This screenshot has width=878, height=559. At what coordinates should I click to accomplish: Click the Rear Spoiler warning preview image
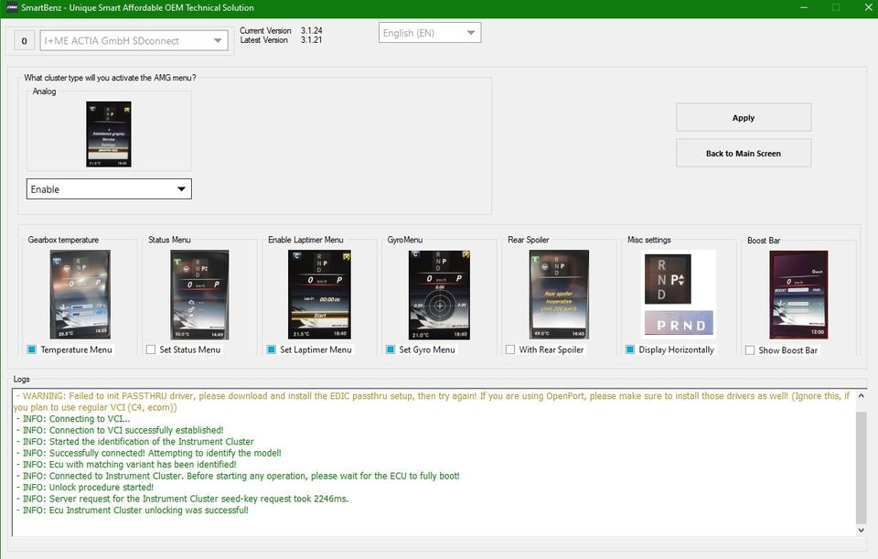(x=559, y=294)
